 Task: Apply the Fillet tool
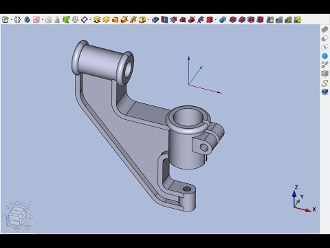pyautogui.click(x=233, y=20)
